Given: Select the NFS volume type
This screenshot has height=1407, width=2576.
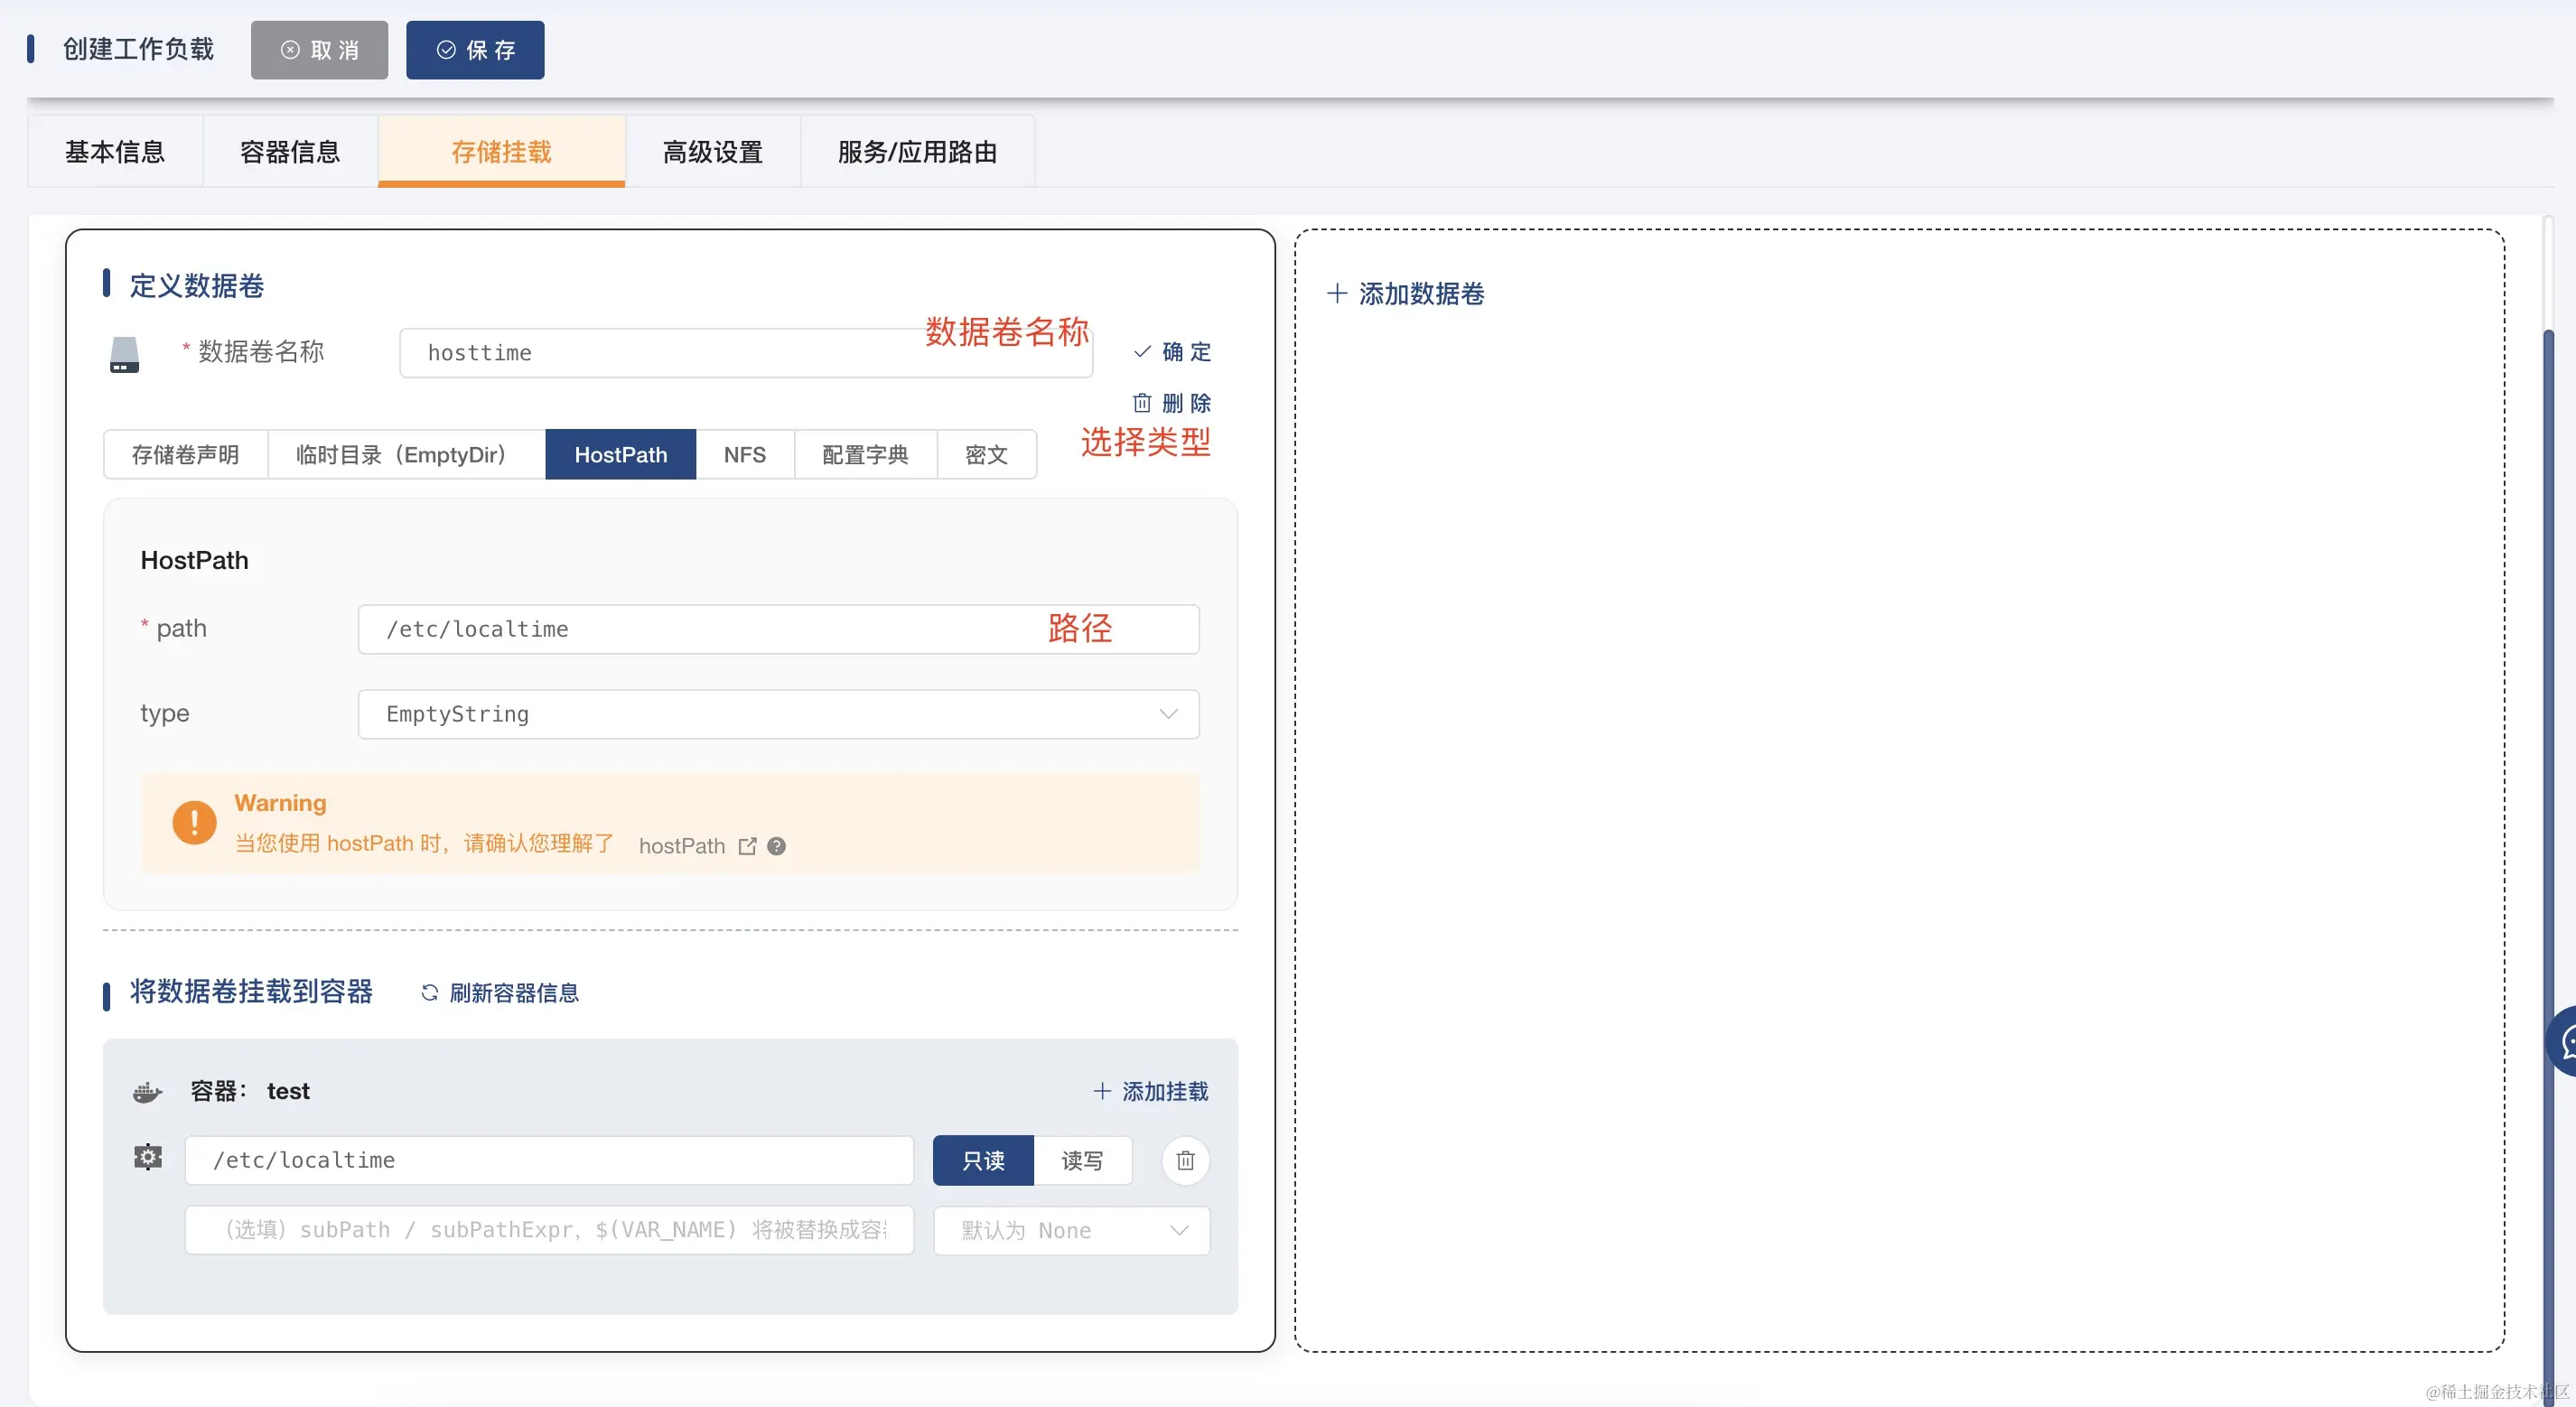Looking at the screenshot, I should tap(744, 454).
